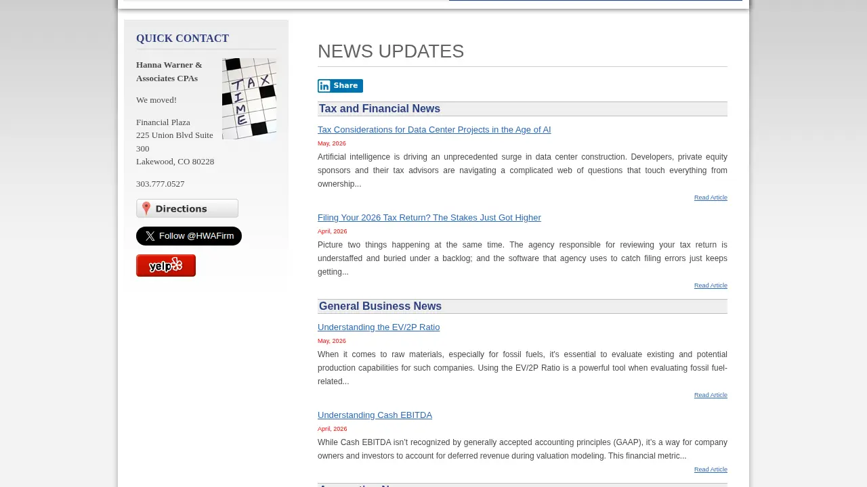Image resolution: width=867 pixels, height=487 pixels.
Task: Click the May, 2026 date under EV/2P article
Action: [x=332, y=341]
